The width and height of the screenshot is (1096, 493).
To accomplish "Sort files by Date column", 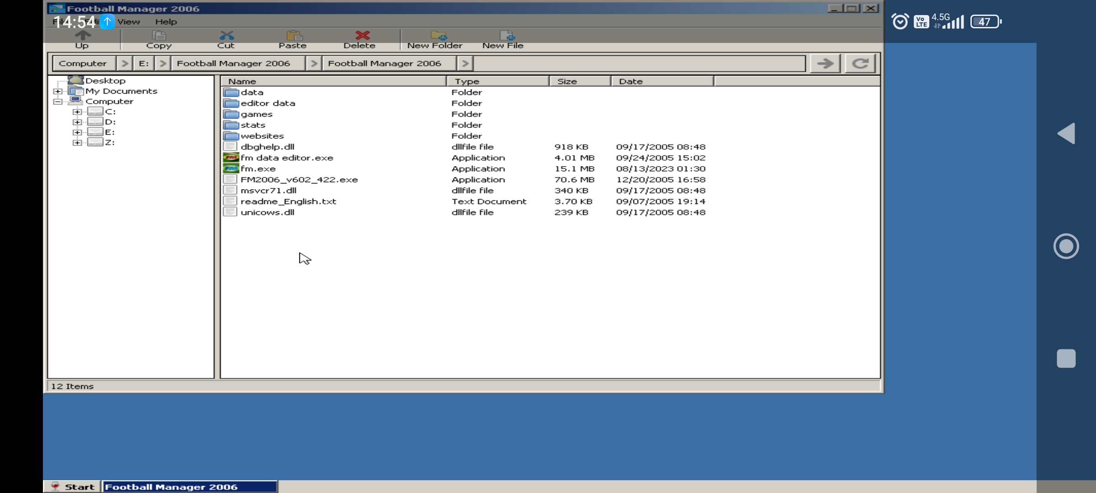I will (x=663, y=81).
